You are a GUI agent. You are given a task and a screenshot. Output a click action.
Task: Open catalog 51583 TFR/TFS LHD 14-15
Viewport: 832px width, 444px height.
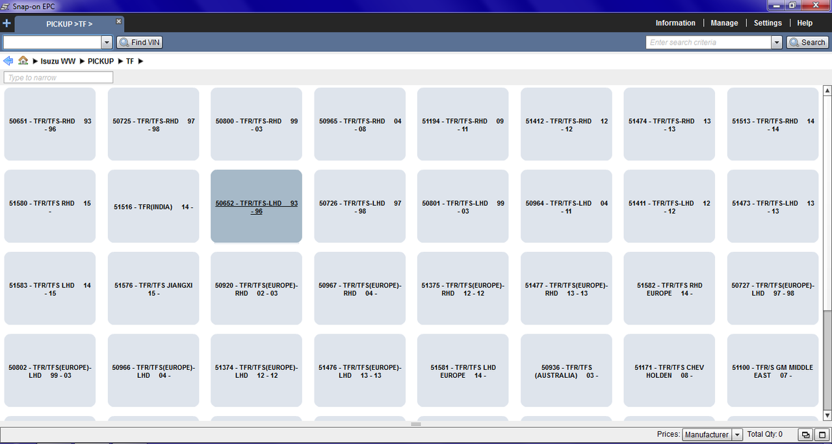pyautogui.click(x=50, y=289)
